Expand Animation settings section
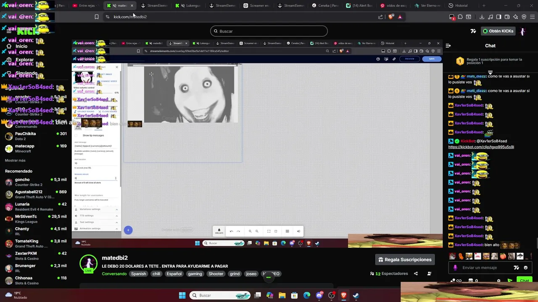 click(96, 229)
